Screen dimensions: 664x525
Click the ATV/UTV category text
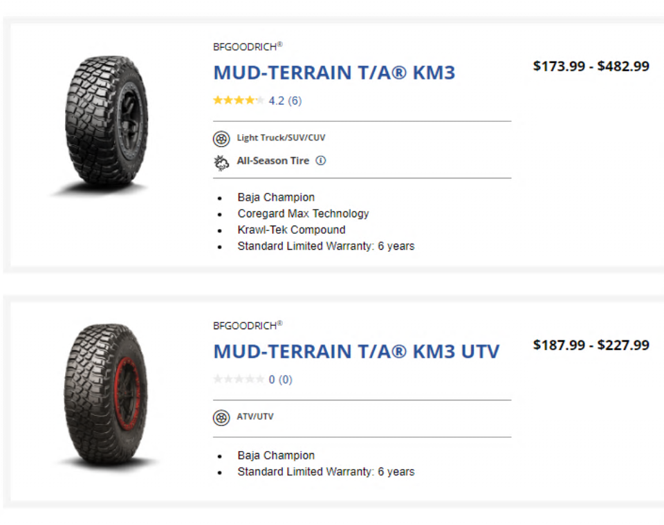255,417
